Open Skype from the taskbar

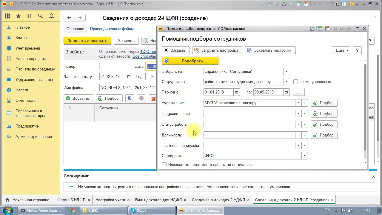(x=152, y=211)
